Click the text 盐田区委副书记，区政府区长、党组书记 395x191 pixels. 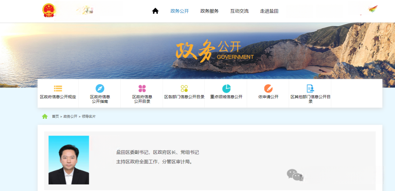[x=157, y=152]
